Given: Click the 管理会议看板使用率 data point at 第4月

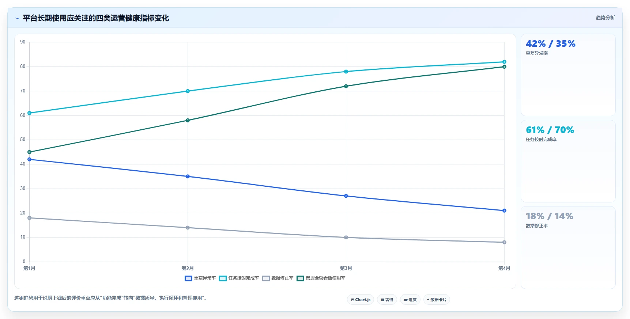Looking at the screenshot, I should coord(504,67).
